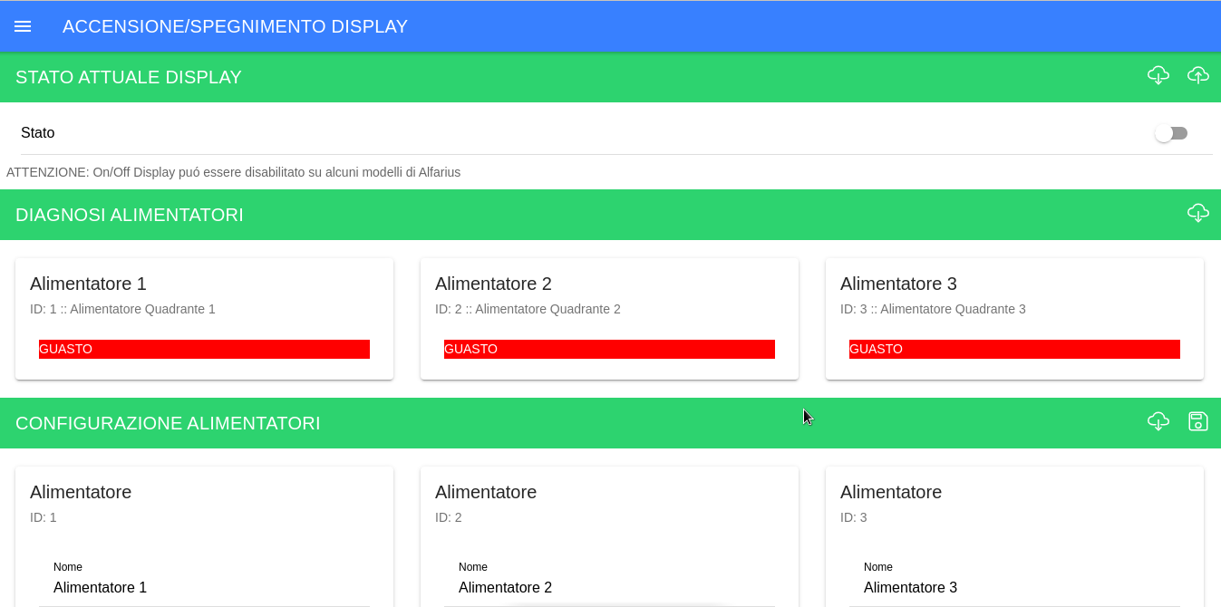Click GUASTO status bar of Alimentatore 2
The height and width of the screenshot is (607, 1221).
(x=609, y=349)
